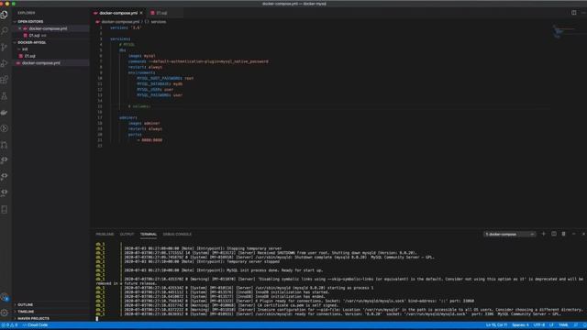This screenshot has height=330, width=587.
Task: Open the Extensions view
Action: tap(5, 80)
